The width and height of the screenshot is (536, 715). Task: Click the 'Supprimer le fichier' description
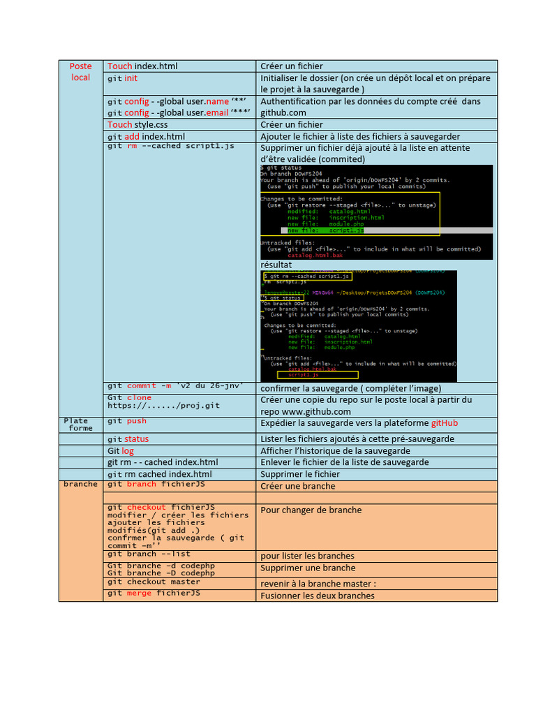[x=300, y=474]
